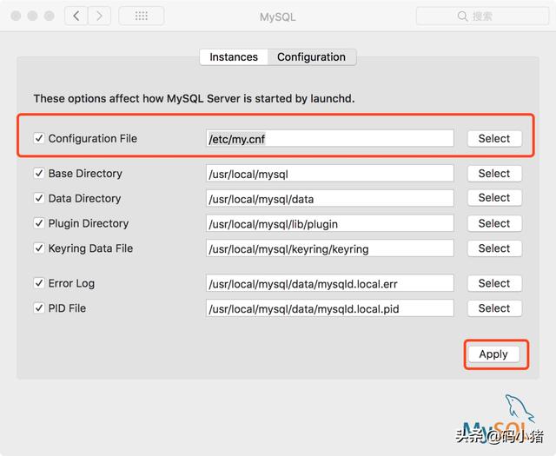This screenshot has width=556, height=456.
Task: Click the search field in the title bar
Action: click(482, 16)
